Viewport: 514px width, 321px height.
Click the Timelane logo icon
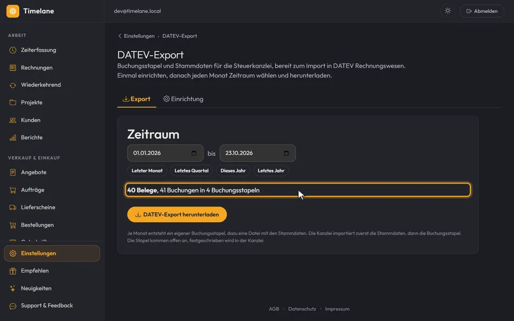[x=13, y=11]
